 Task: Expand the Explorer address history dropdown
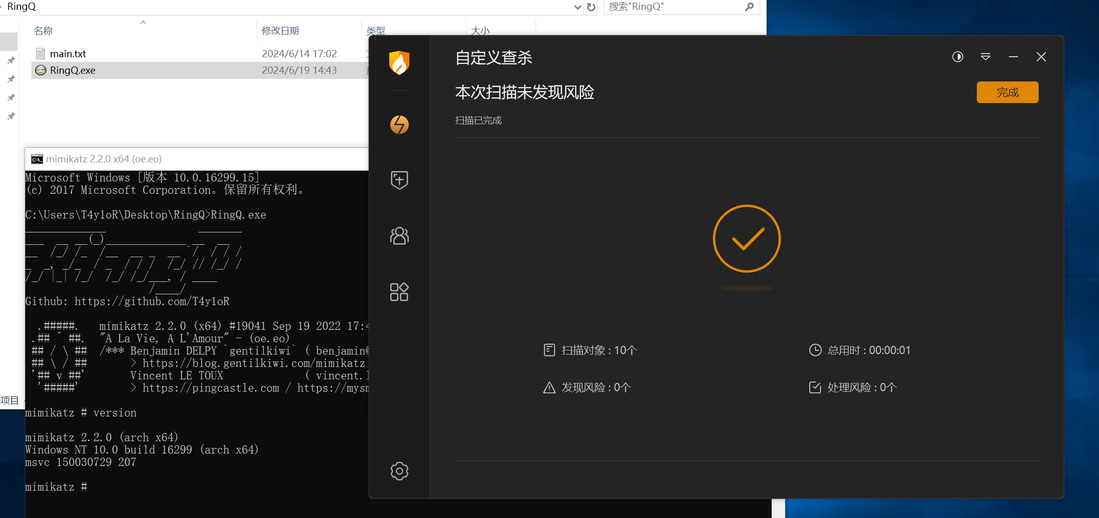(578, 7)
